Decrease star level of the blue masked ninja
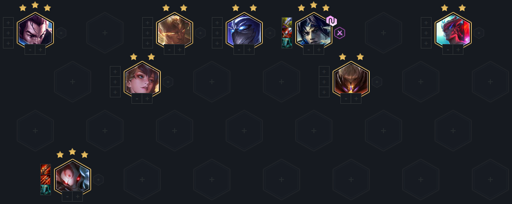This screenshot has height=204, width=512. [x=239, y=49]
